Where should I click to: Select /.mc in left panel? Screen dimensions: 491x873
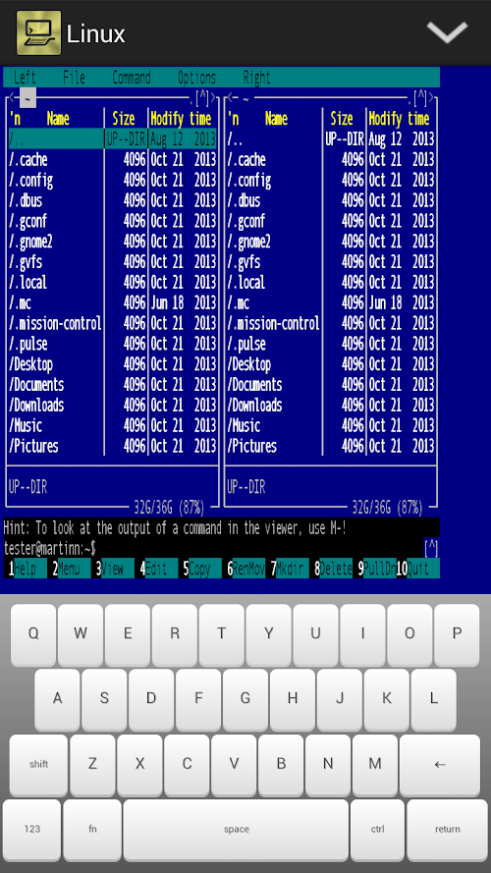[20, 302]
